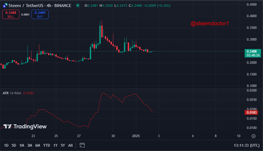Click the 0.4000 price axis label
263x151 pixels.
pos(251,16)
